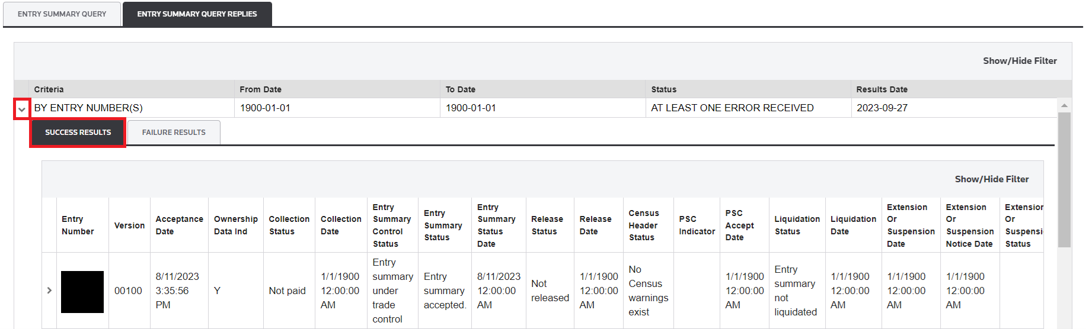Sort by the From Date column header
The height and width of the screenshot is (329, 1086).
click(260, 89)
